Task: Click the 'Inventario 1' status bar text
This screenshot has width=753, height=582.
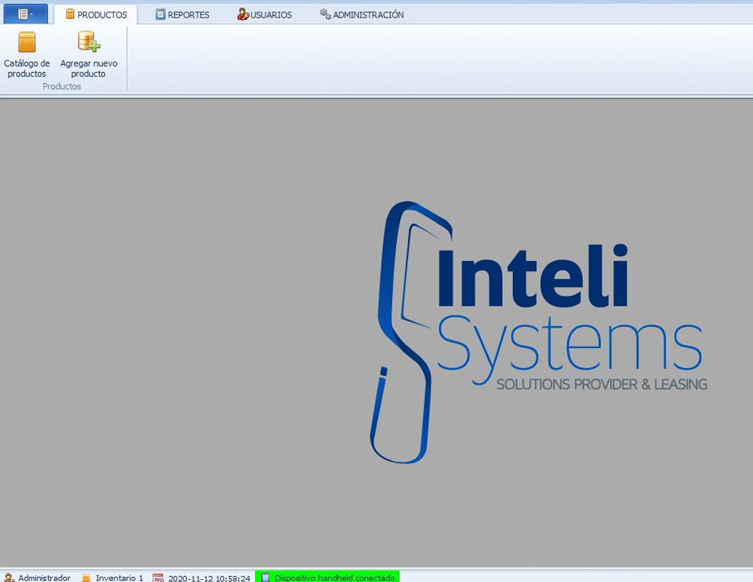Action: 120,578
